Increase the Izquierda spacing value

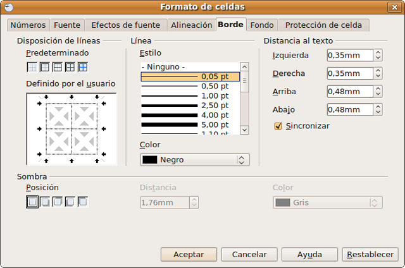tap(378, 52)
